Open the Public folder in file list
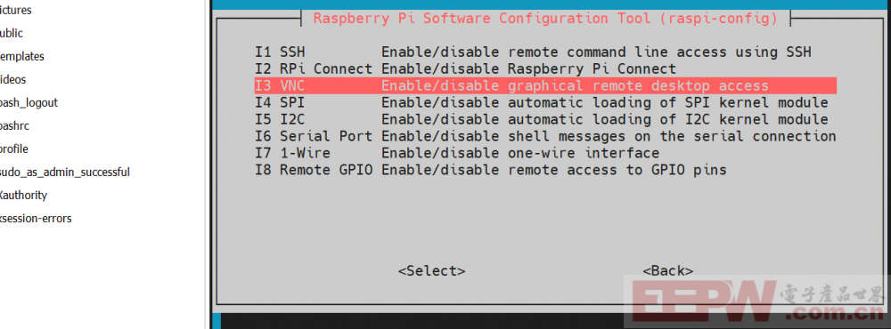Image resolution: width=891 pixels, height=329 pixels. pos(12,34)
